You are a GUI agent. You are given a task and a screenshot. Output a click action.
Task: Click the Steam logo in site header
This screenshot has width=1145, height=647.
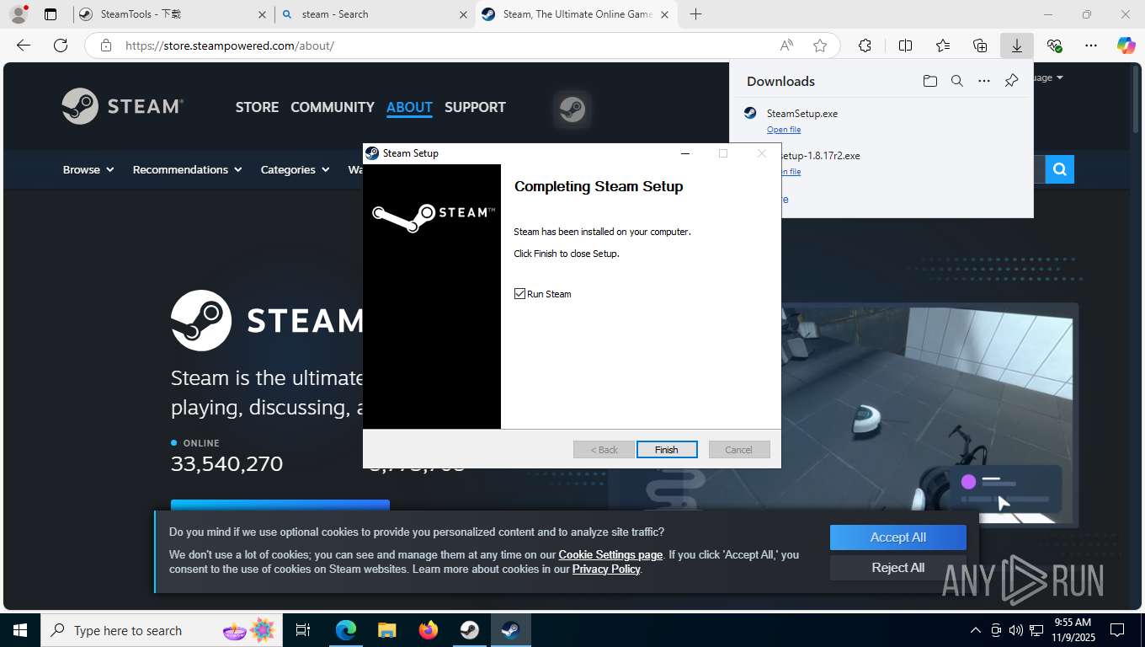(123, 106)
